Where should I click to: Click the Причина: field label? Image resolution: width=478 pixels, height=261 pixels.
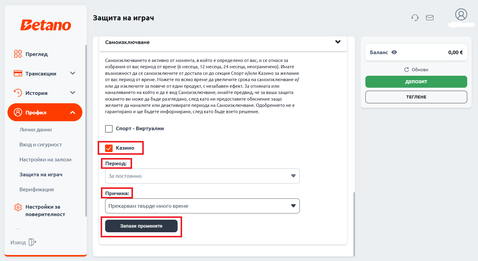tap(117, 193)
